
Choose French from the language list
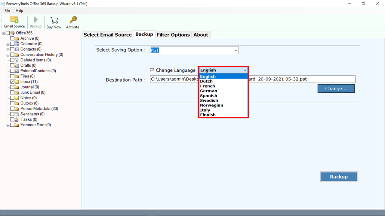(223, 86)
